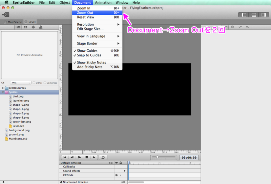271x184 pixels.
Task: Open warnings triangle icon tab
Action: coord(41,27)
